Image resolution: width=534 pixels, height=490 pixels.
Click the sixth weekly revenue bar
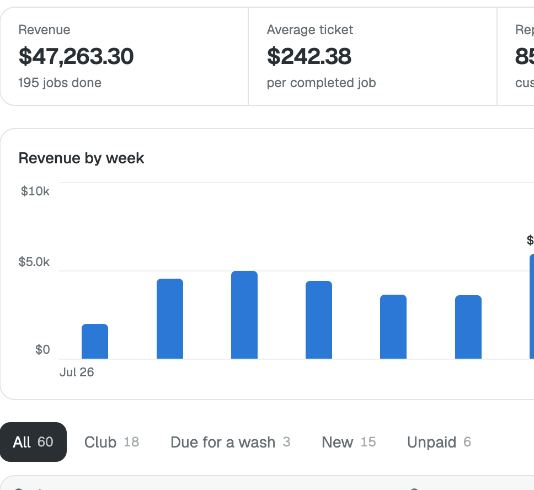pos(468,327)
